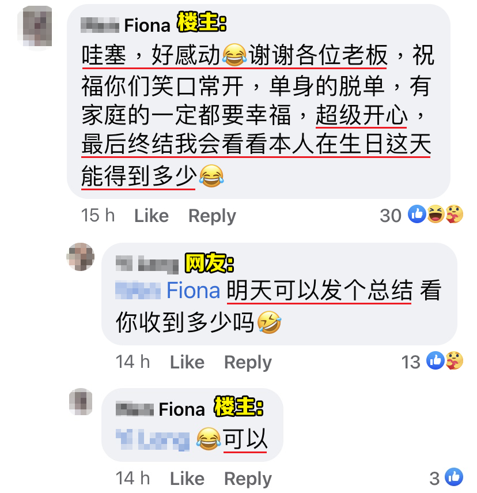Open the blurred blue mention link before '可以'

pyautogui.click(x=153, y=439)
